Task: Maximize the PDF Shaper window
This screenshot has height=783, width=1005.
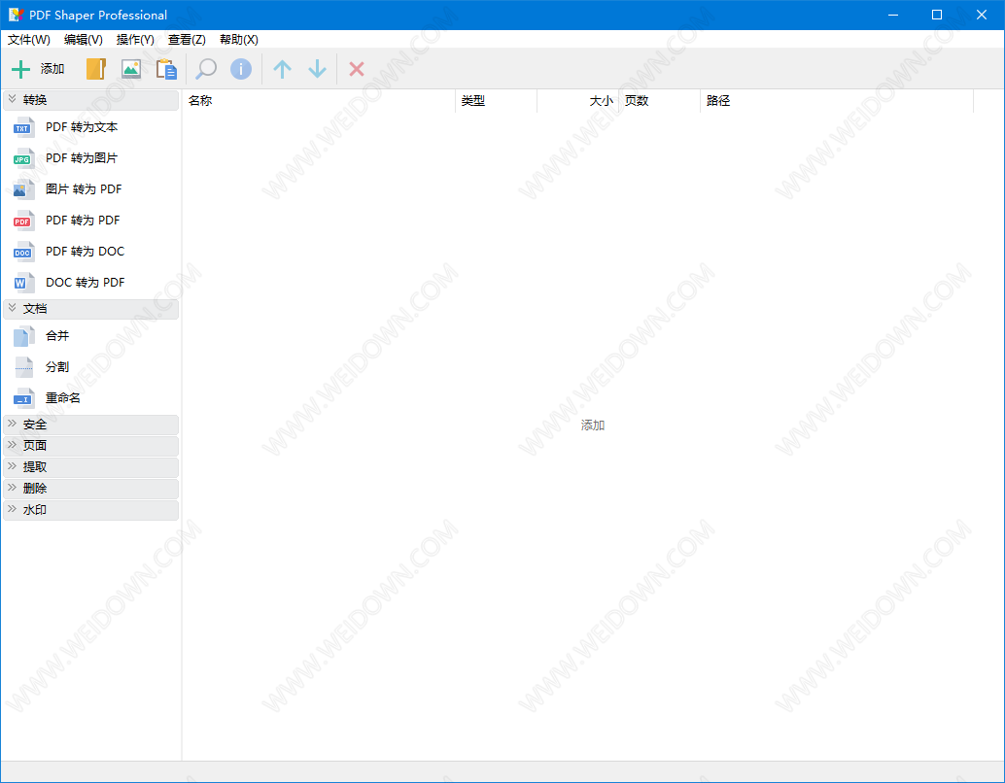Action: tap(936, 15)
